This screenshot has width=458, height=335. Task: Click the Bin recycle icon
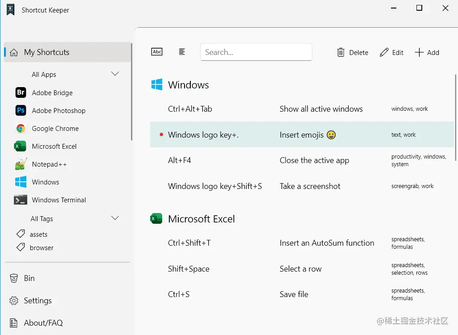click(14, 278)
